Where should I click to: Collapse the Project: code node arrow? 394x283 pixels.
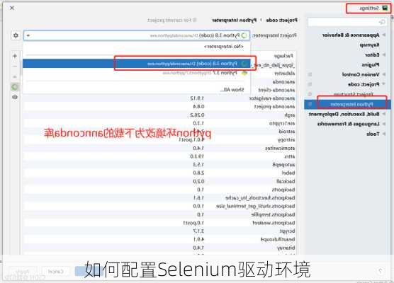[383, 84]
